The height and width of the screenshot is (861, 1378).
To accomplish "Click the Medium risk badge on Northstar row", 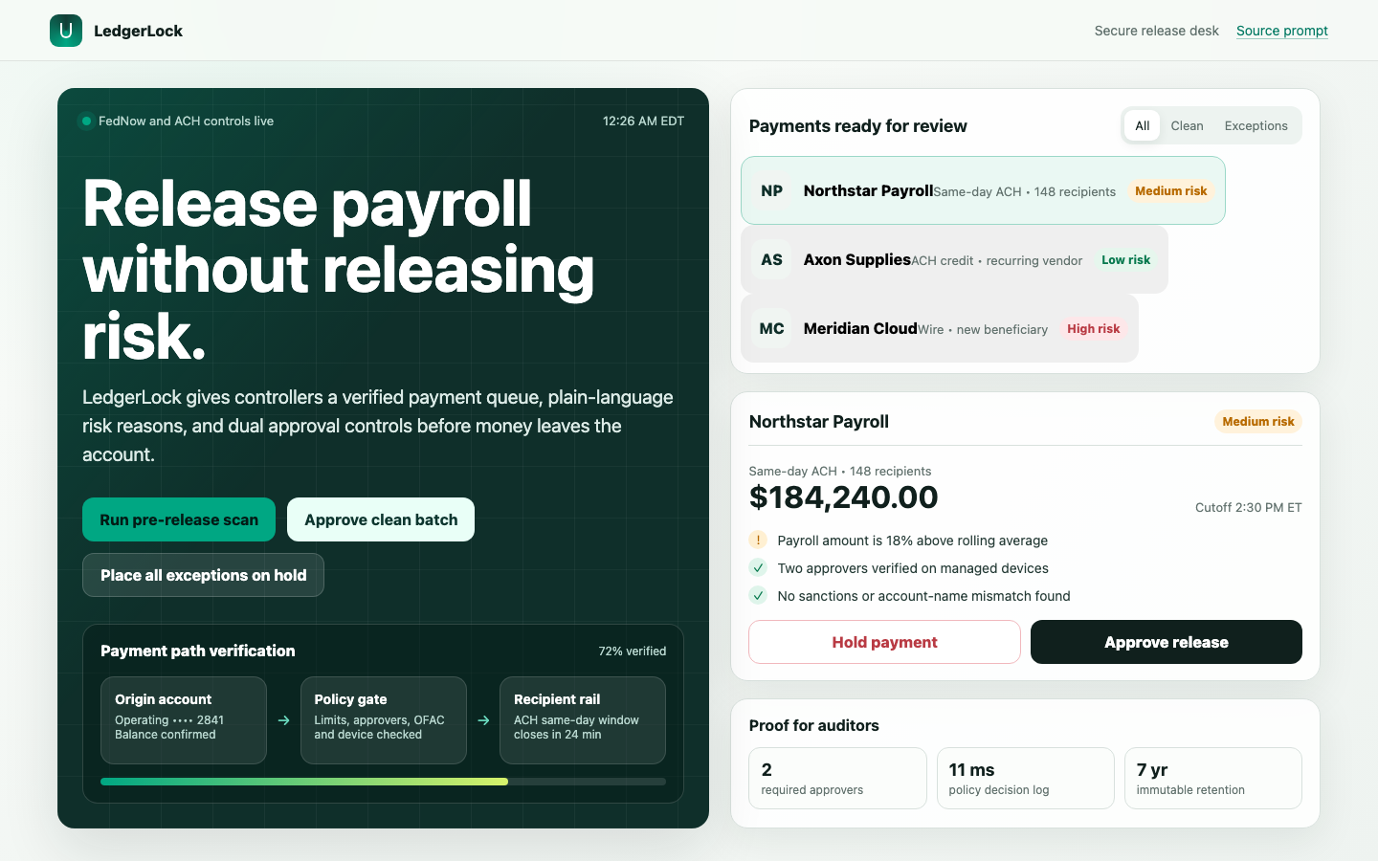I will pyautogui.click(x=1170, y=190).
